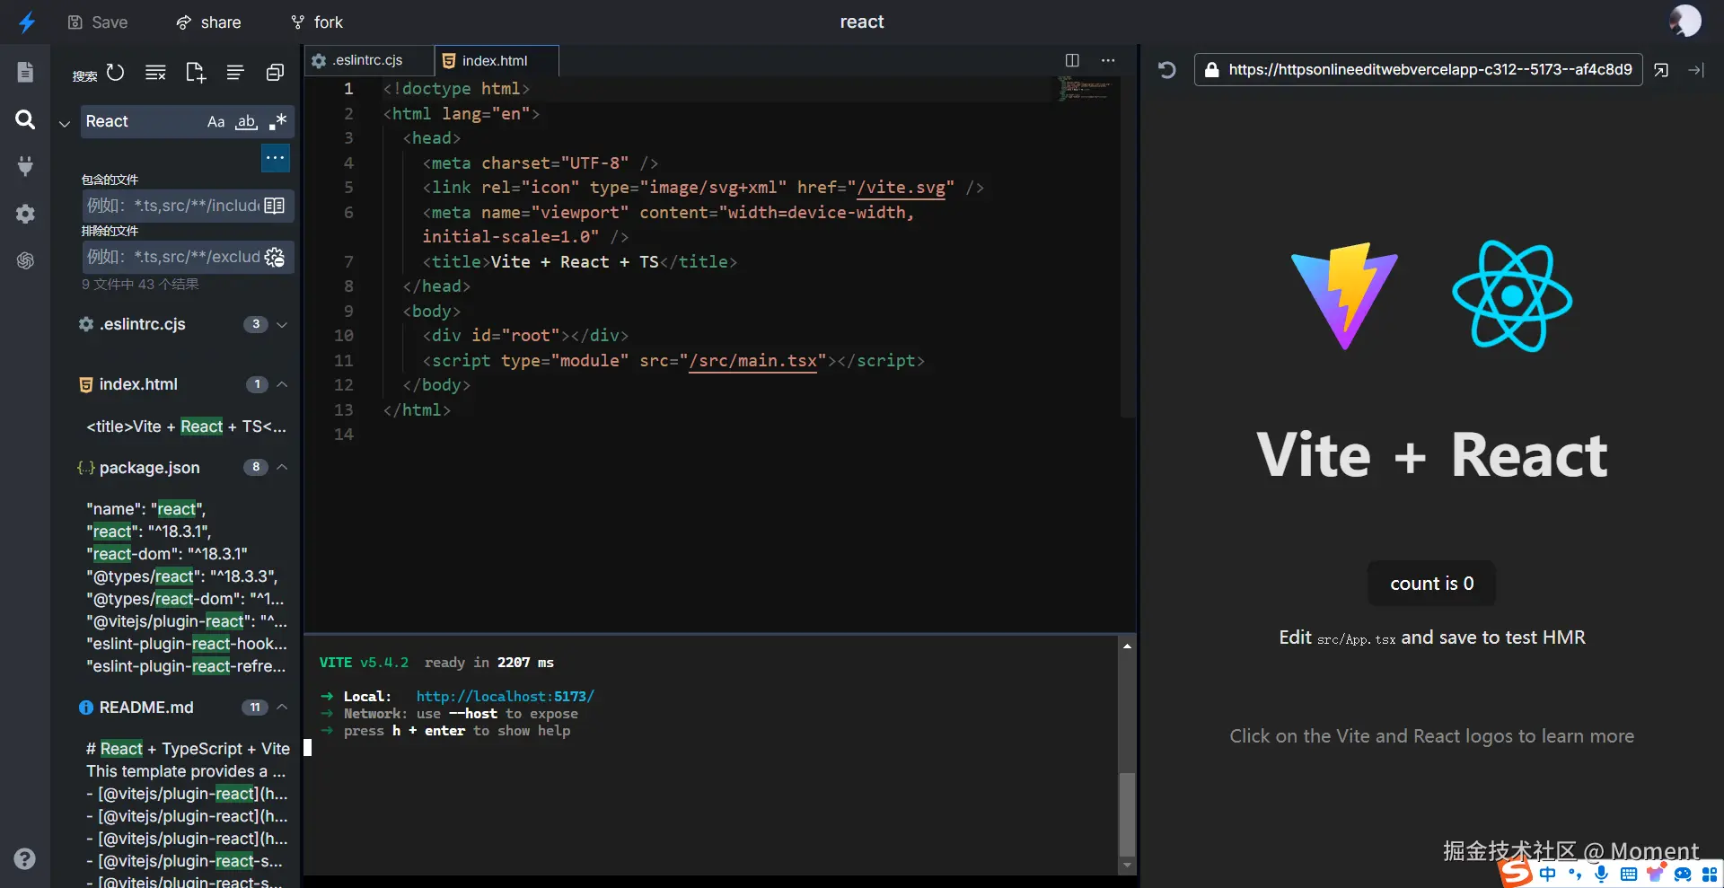Click the React logo in preview

1512,296
